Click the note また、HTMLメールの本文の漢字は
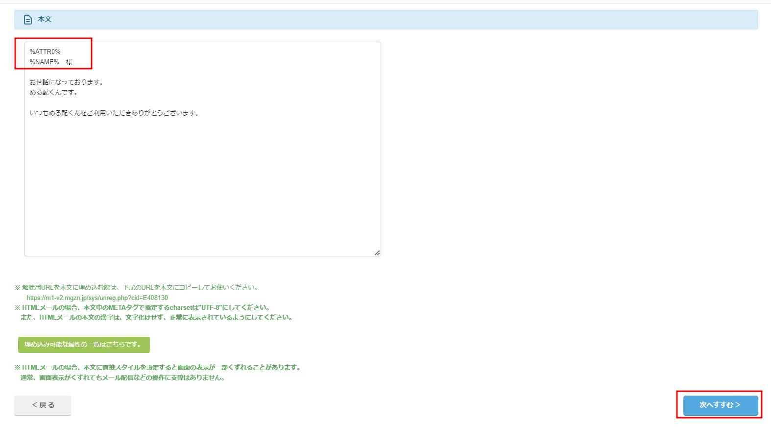 point(157,317)
